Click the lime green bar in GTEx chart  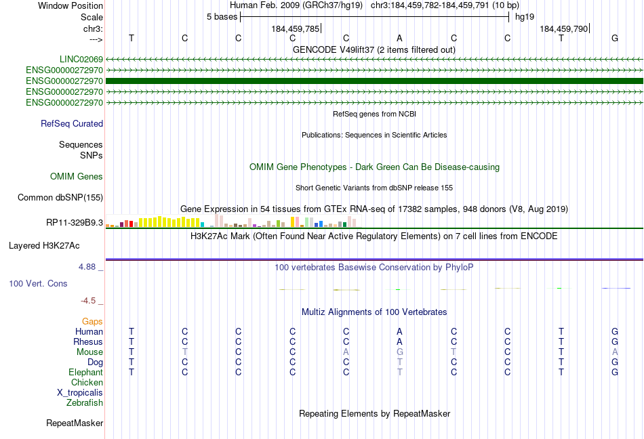[278, 224]
